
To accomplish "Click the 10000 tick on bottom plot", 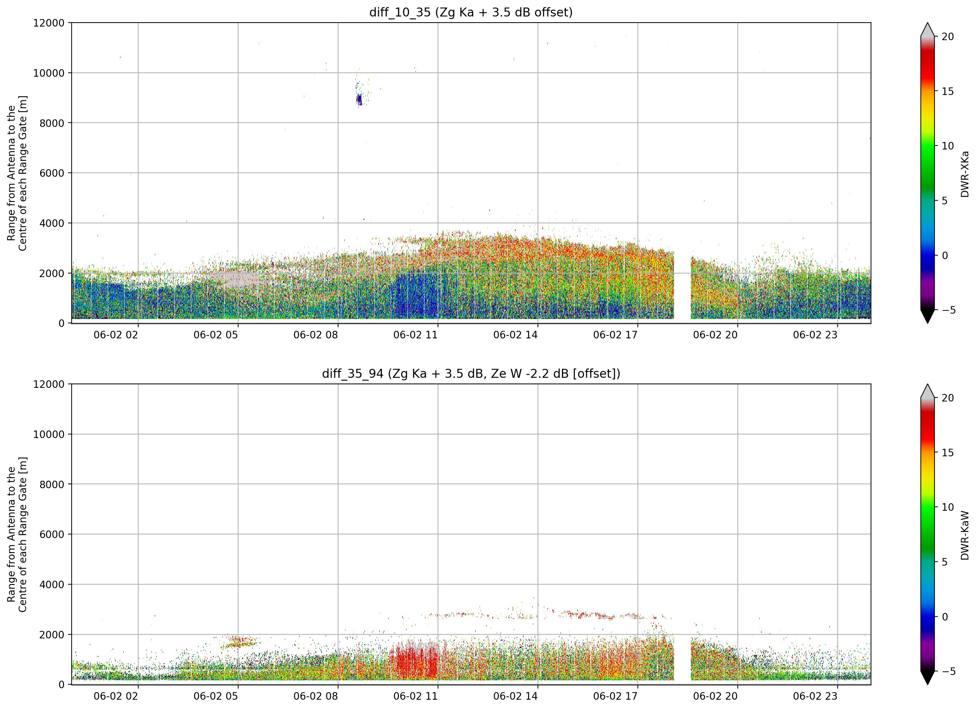I will tap(49, 434).
